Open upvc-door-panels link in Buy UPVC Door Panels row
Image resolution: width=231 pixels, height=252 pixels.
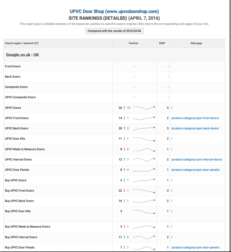pos(195,247)
